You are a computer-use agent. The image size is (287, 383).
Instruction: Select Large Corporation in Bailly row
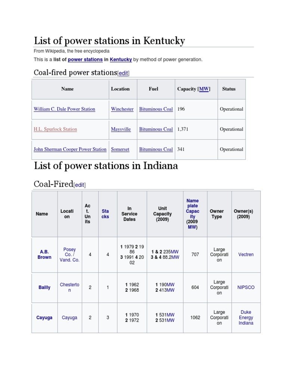tap(219, 288)
